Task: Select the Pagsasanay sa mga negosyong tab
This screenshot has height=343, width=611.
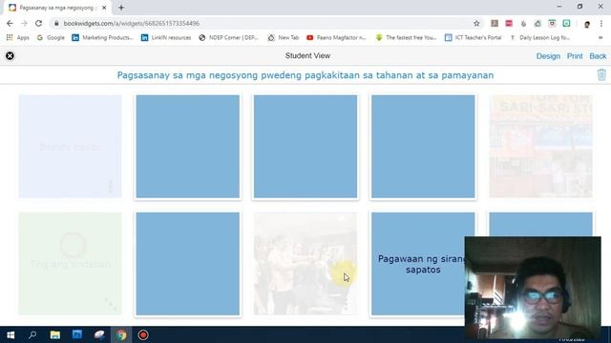Action: [57, 8]
